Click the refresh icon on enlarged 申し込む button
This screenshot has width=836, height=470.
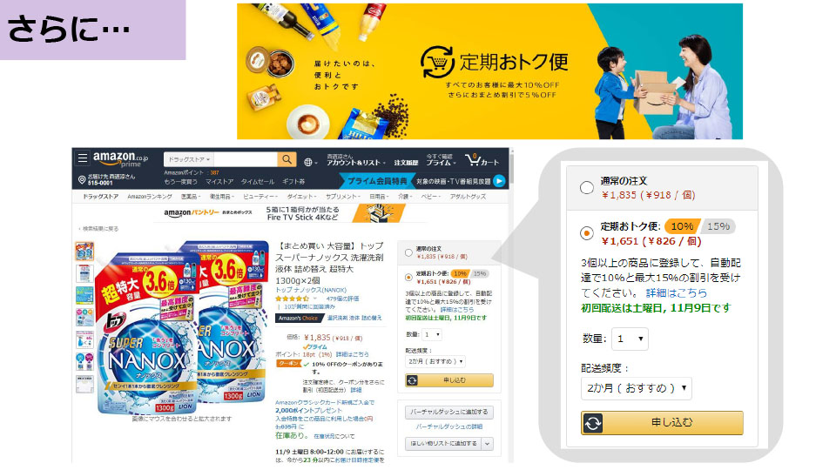(x=593, y=423)
